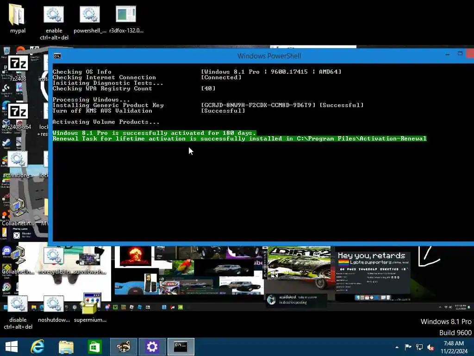Viewport: 474px width, 356px height.
Task: Click the parrot image thumbnail in wallpaper
Action: [183, 267]
